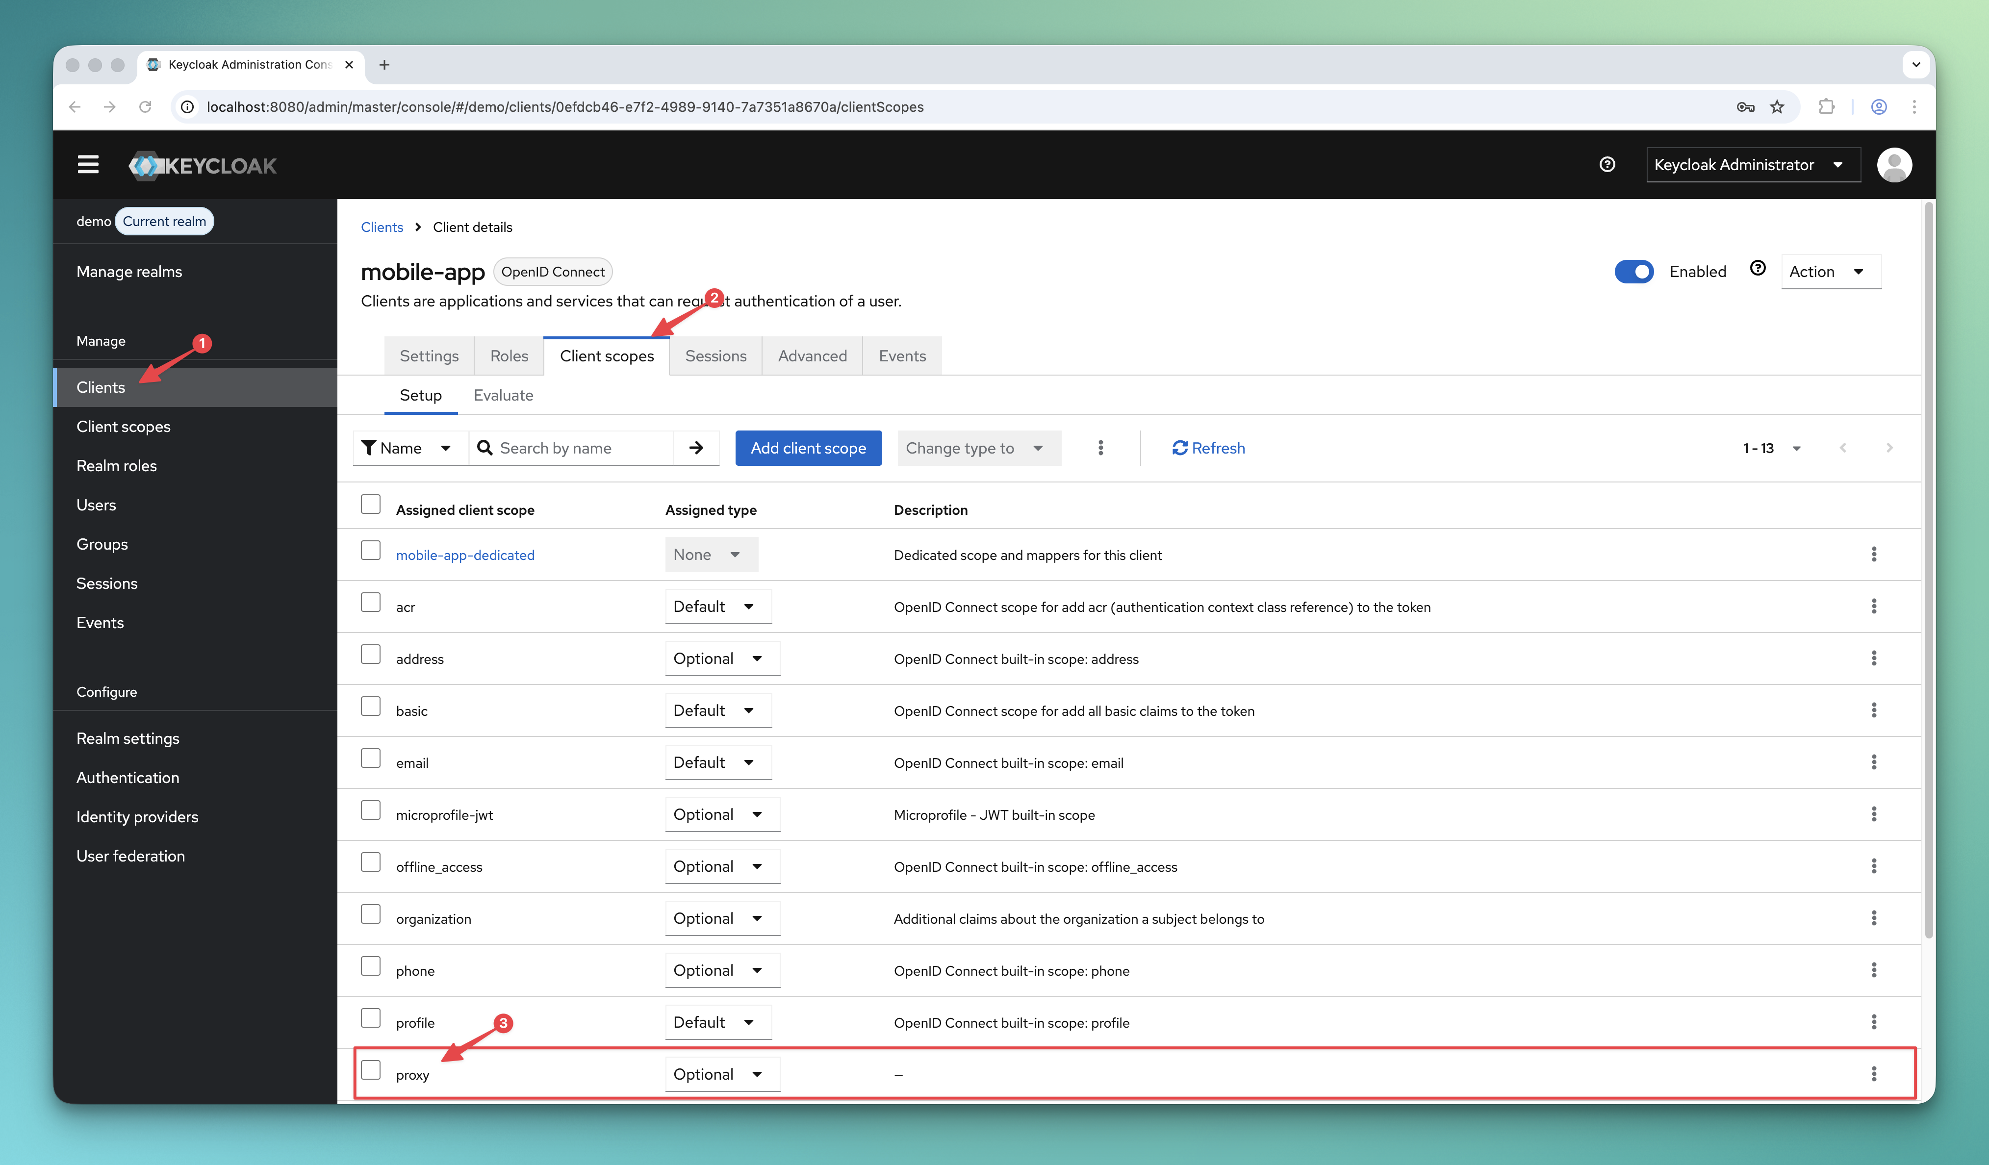This screenshot has width=1989, height=1165.
Task: Open Identity providers in sidebar
Action: [x=137, y=816]
